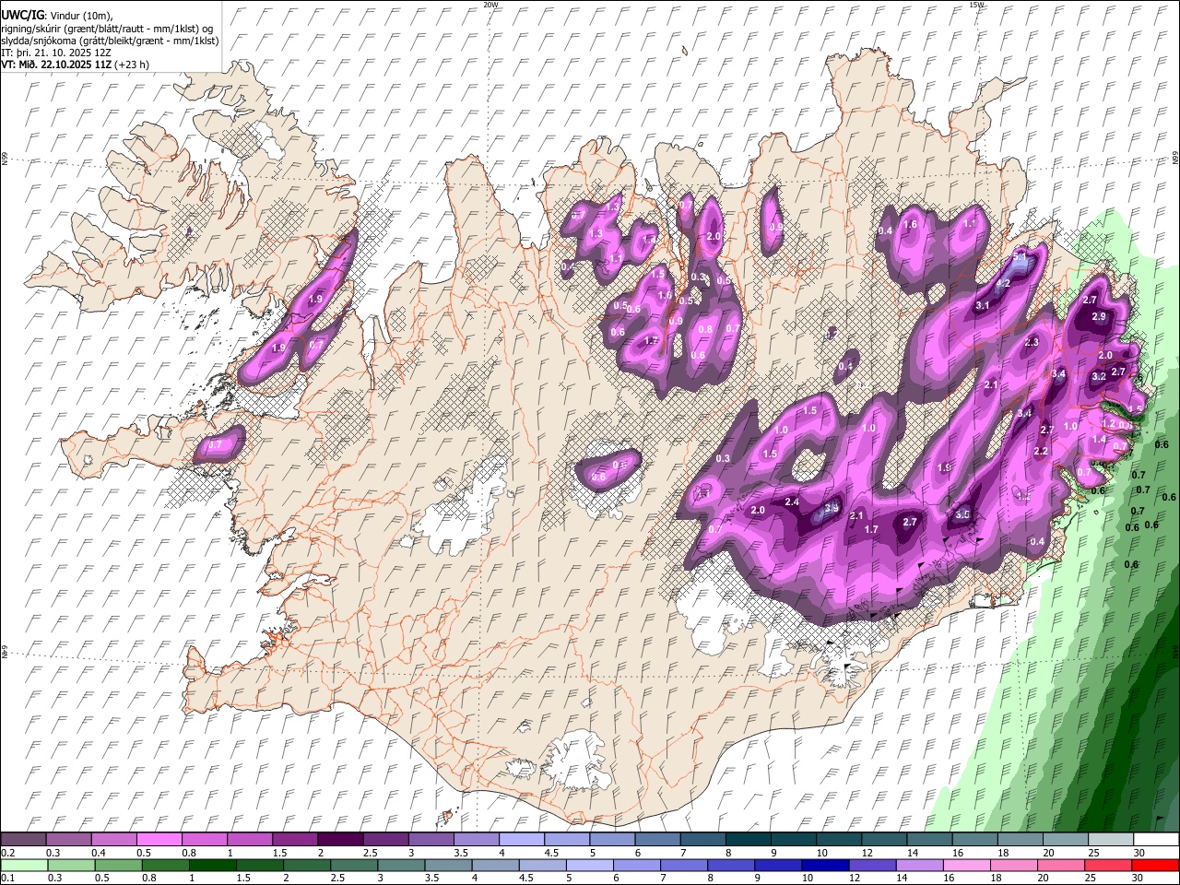Image resolution: width=1180 pixels, height=885 pixels.
Task: Select the dark purple-gray 0.2 swatch in the top legend row
Action: click(x=23, y=840)
